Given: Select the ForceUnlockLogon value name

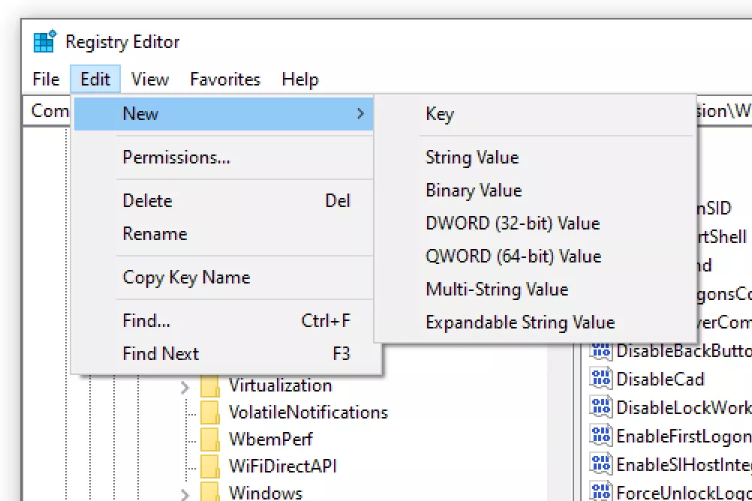Looking at the screenshot, I should point(684,492).
